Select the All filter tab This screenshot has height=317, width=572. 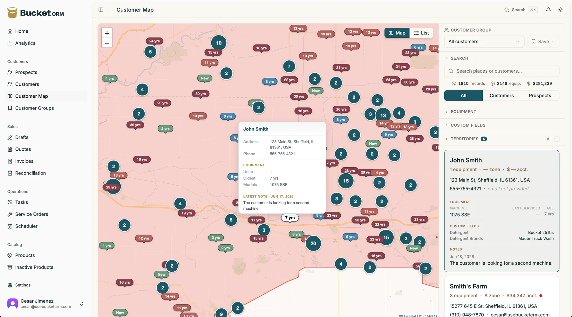(x=463, y=96)
